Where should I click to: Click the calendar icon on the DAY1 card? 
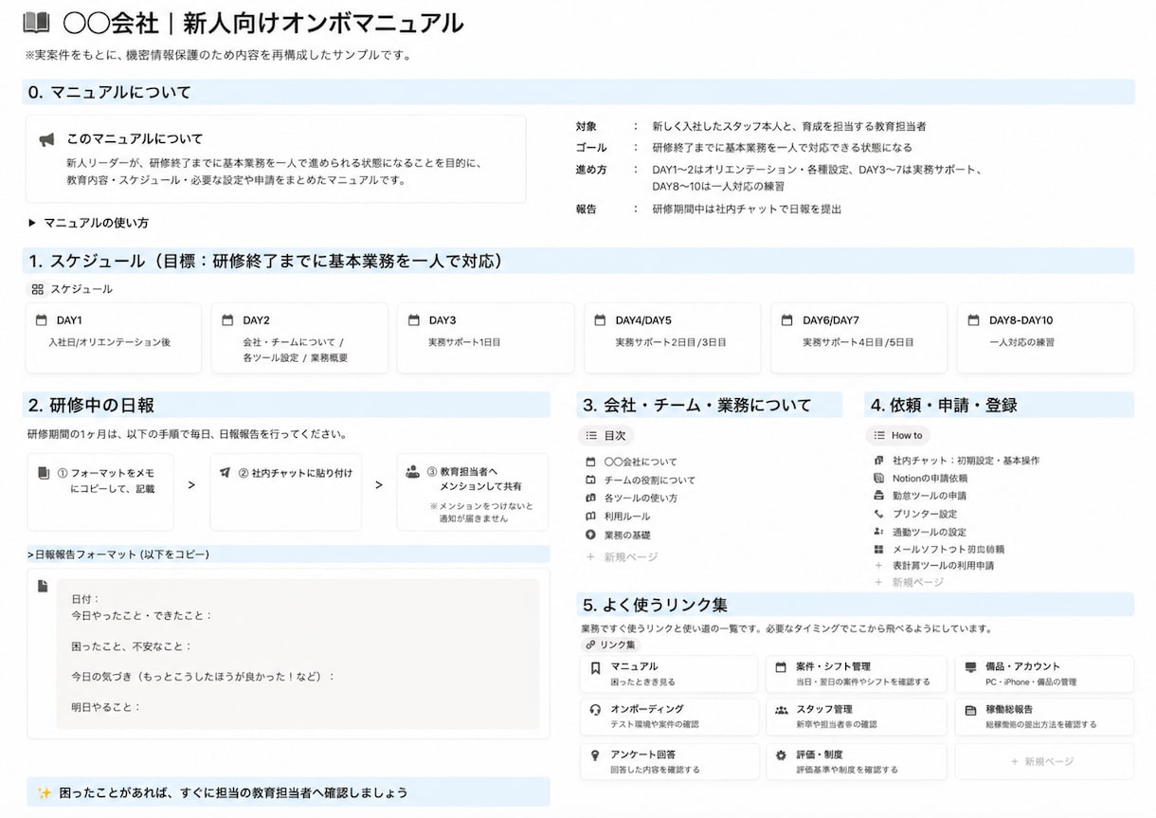click(x=41, y=320)
